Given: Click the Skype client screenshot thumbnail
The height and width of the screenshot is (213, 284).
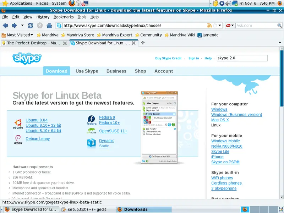Looking at the screenshot, I should tap(159, 127).
